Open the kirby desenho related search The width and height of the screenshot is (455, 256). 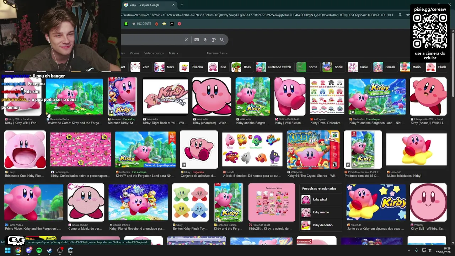pyautogui.click(x=321, y=225)
